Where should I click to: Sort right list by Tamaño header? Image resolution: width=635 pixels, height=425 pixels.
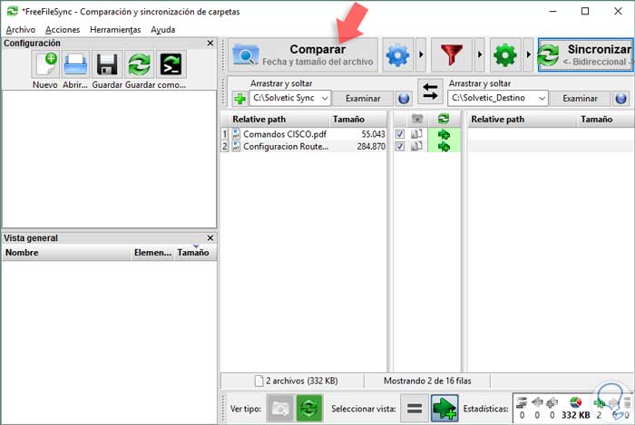click(x=605, y=120)
